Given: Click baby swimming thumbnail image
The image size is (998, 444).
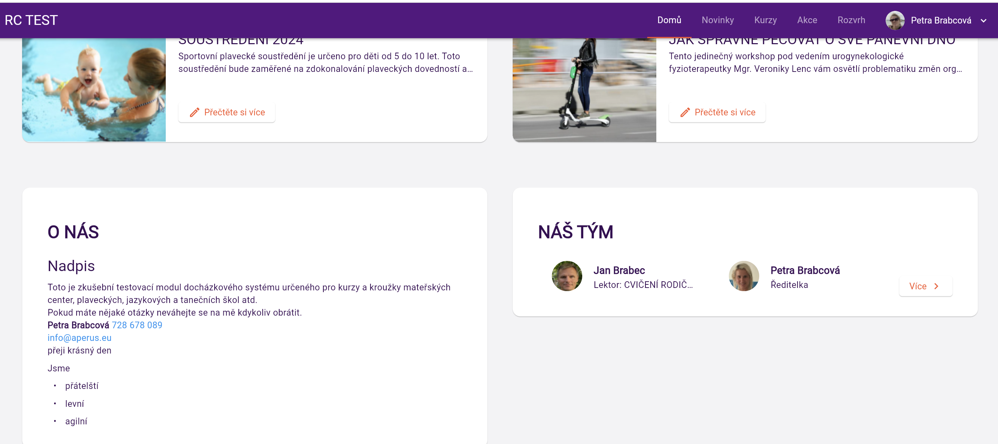Looking at the screenshot, I should tap(94, 90).
